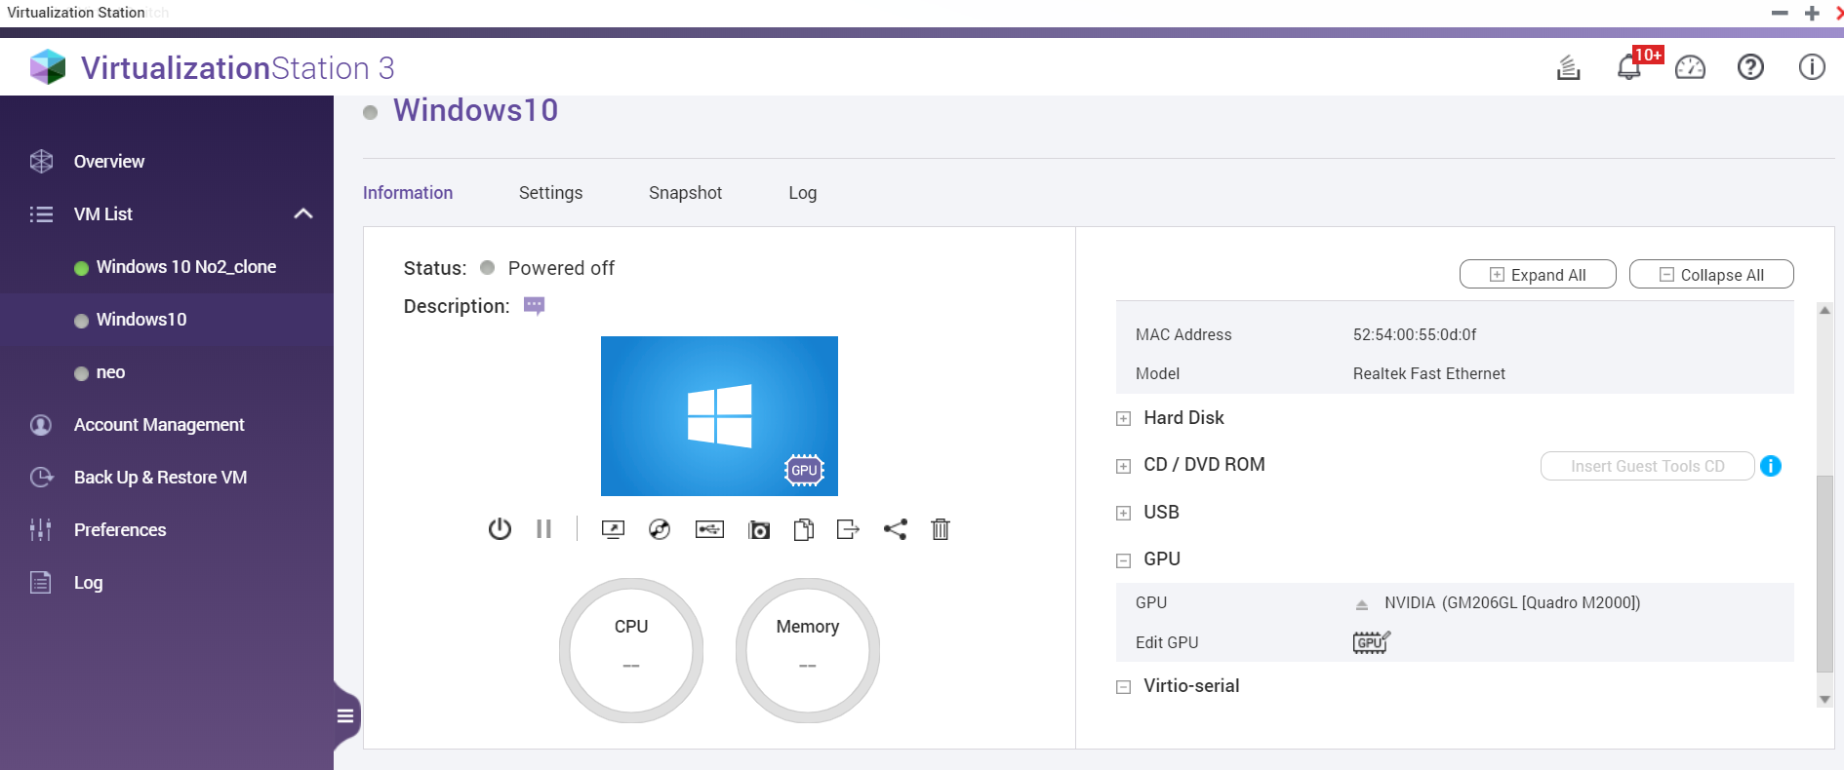The image size is (1844, 770).
Task: Toggle the sidebar collapse handle
Action: coord(345,716)
